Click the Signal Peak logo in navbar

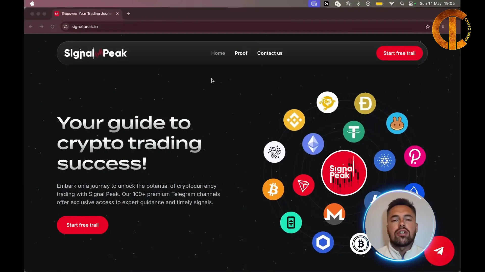(95, 53)
